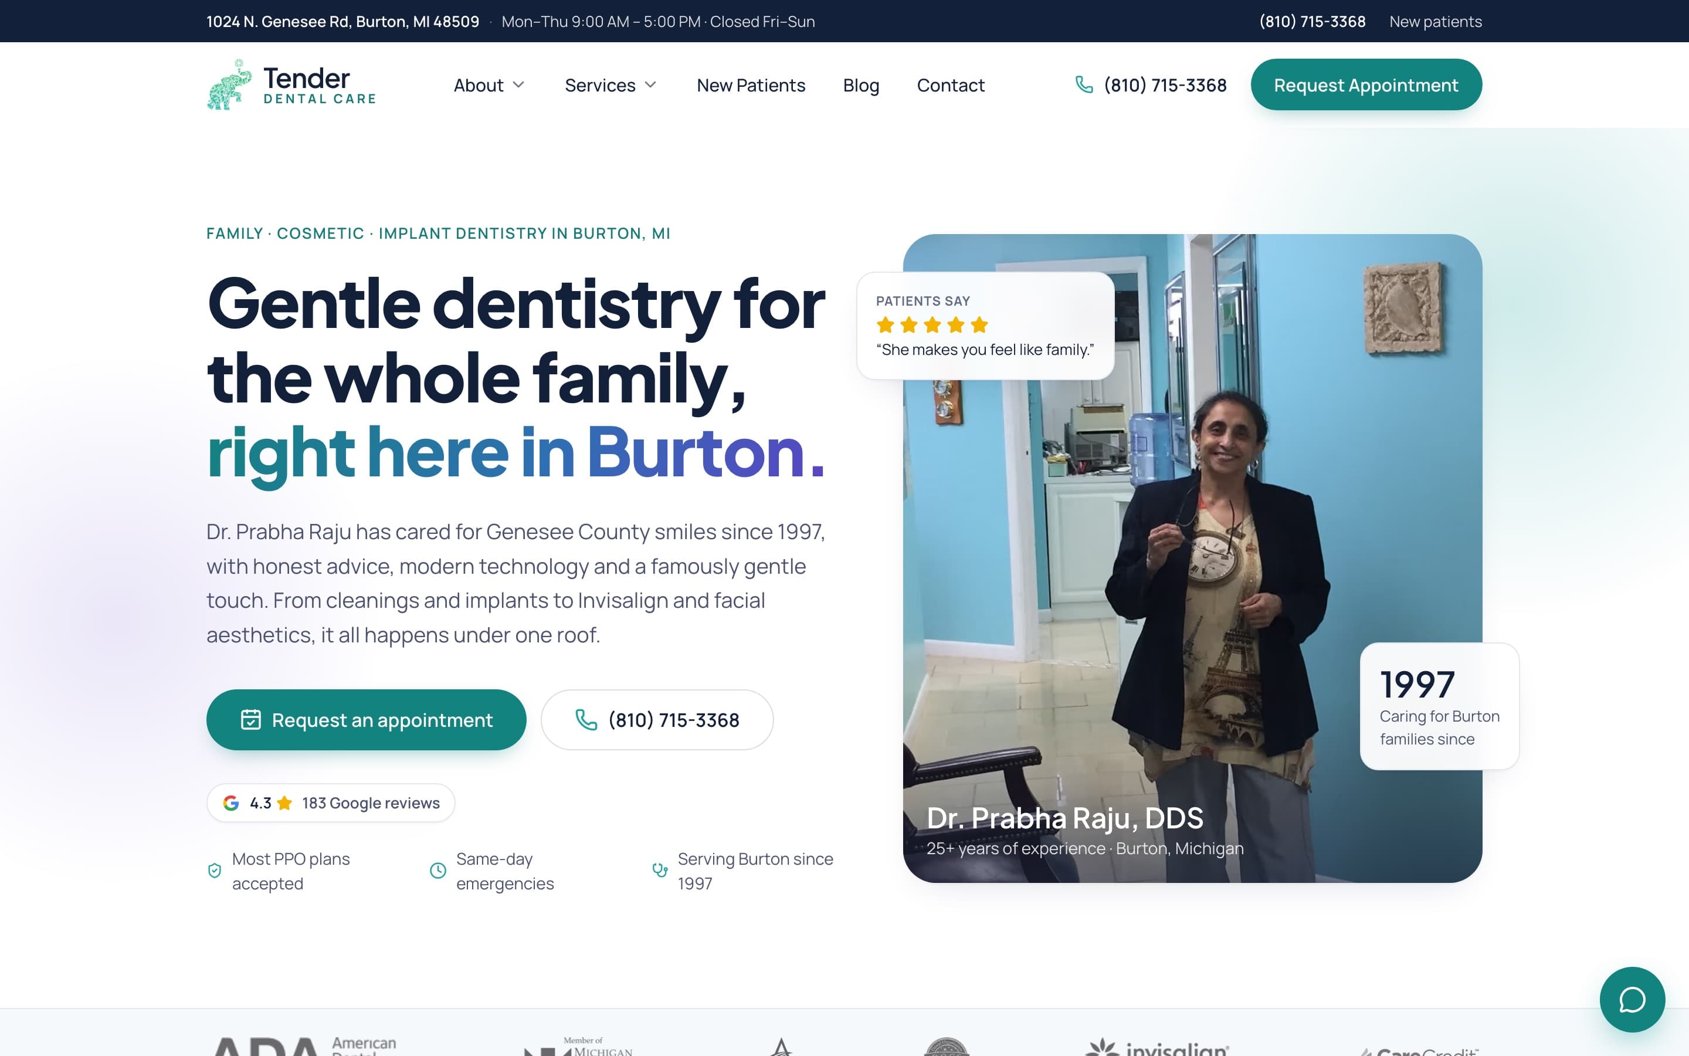Image resolution: width=1689 pixels, height=1056 pixels.
Task: Click stethoscope icon beside Serving Burton since
Action: tap(660, 870)
